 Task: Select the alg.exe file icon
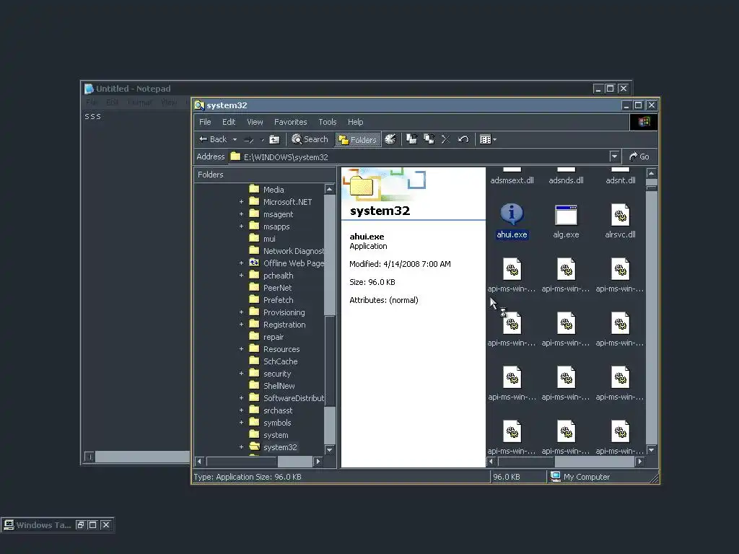pos(566,215)
